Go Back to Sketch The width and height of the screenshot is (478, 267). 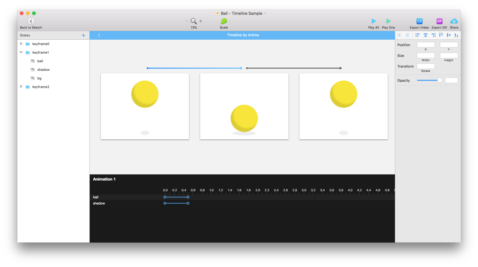pos(31,21)
